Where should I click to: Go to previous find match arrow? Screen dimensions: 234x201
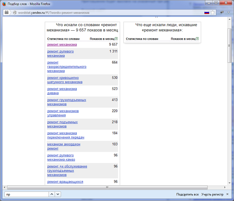click(x=52, y=194)
